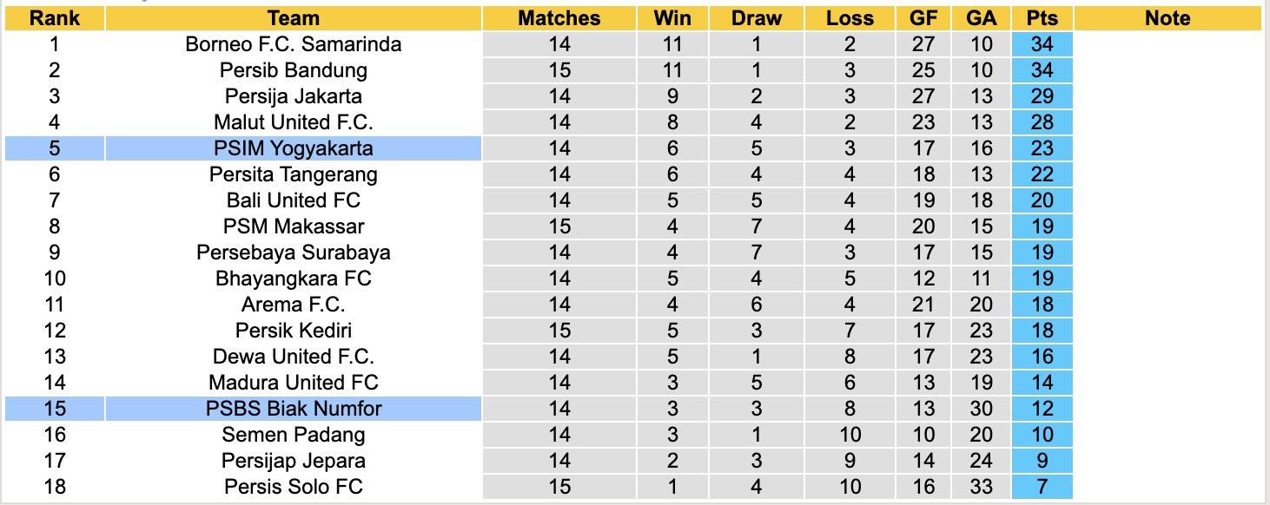This screenshot has width=1270, height=505.
Task: Click the Win column header
Action: 672,18
